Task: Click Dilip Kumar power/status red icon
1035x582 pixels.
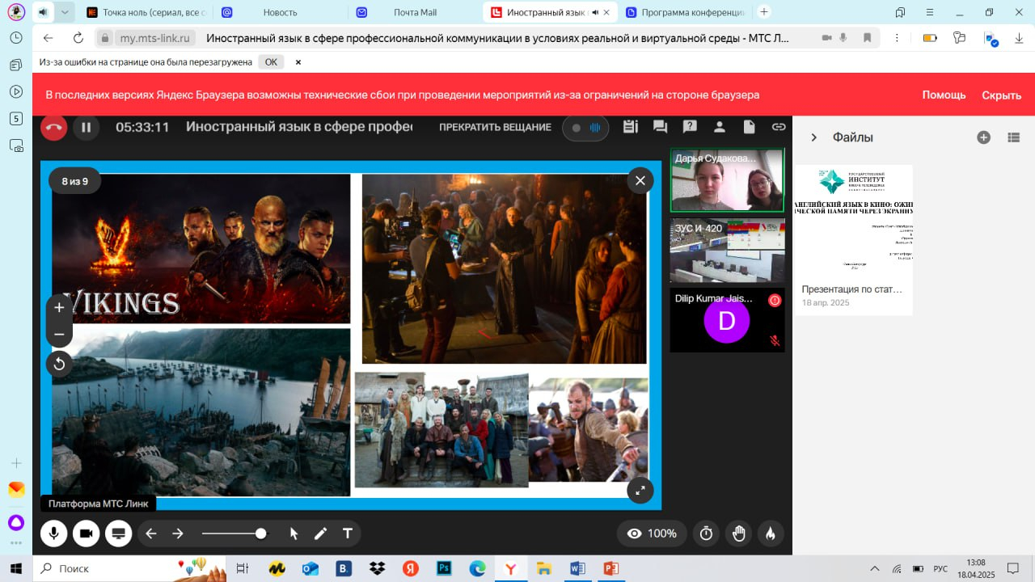Action: click(774, 300)
